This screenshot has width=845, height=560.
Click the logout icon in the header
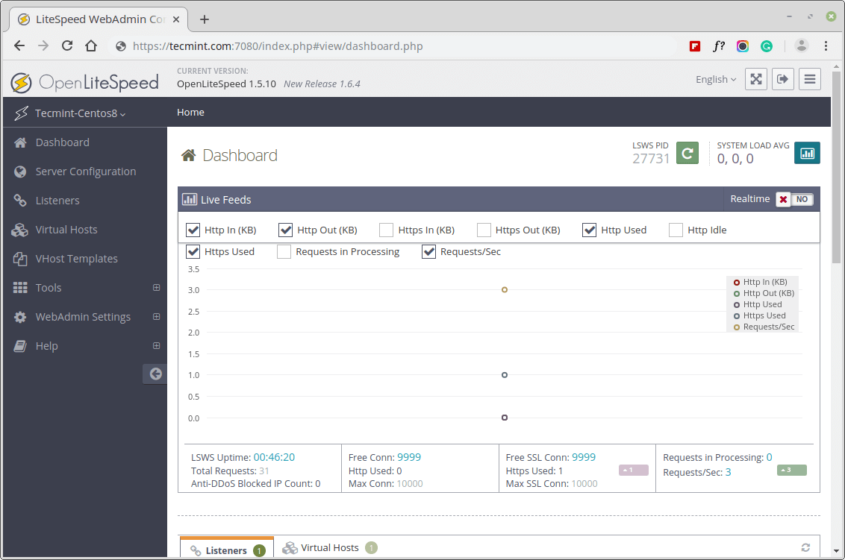pos(782,78)
